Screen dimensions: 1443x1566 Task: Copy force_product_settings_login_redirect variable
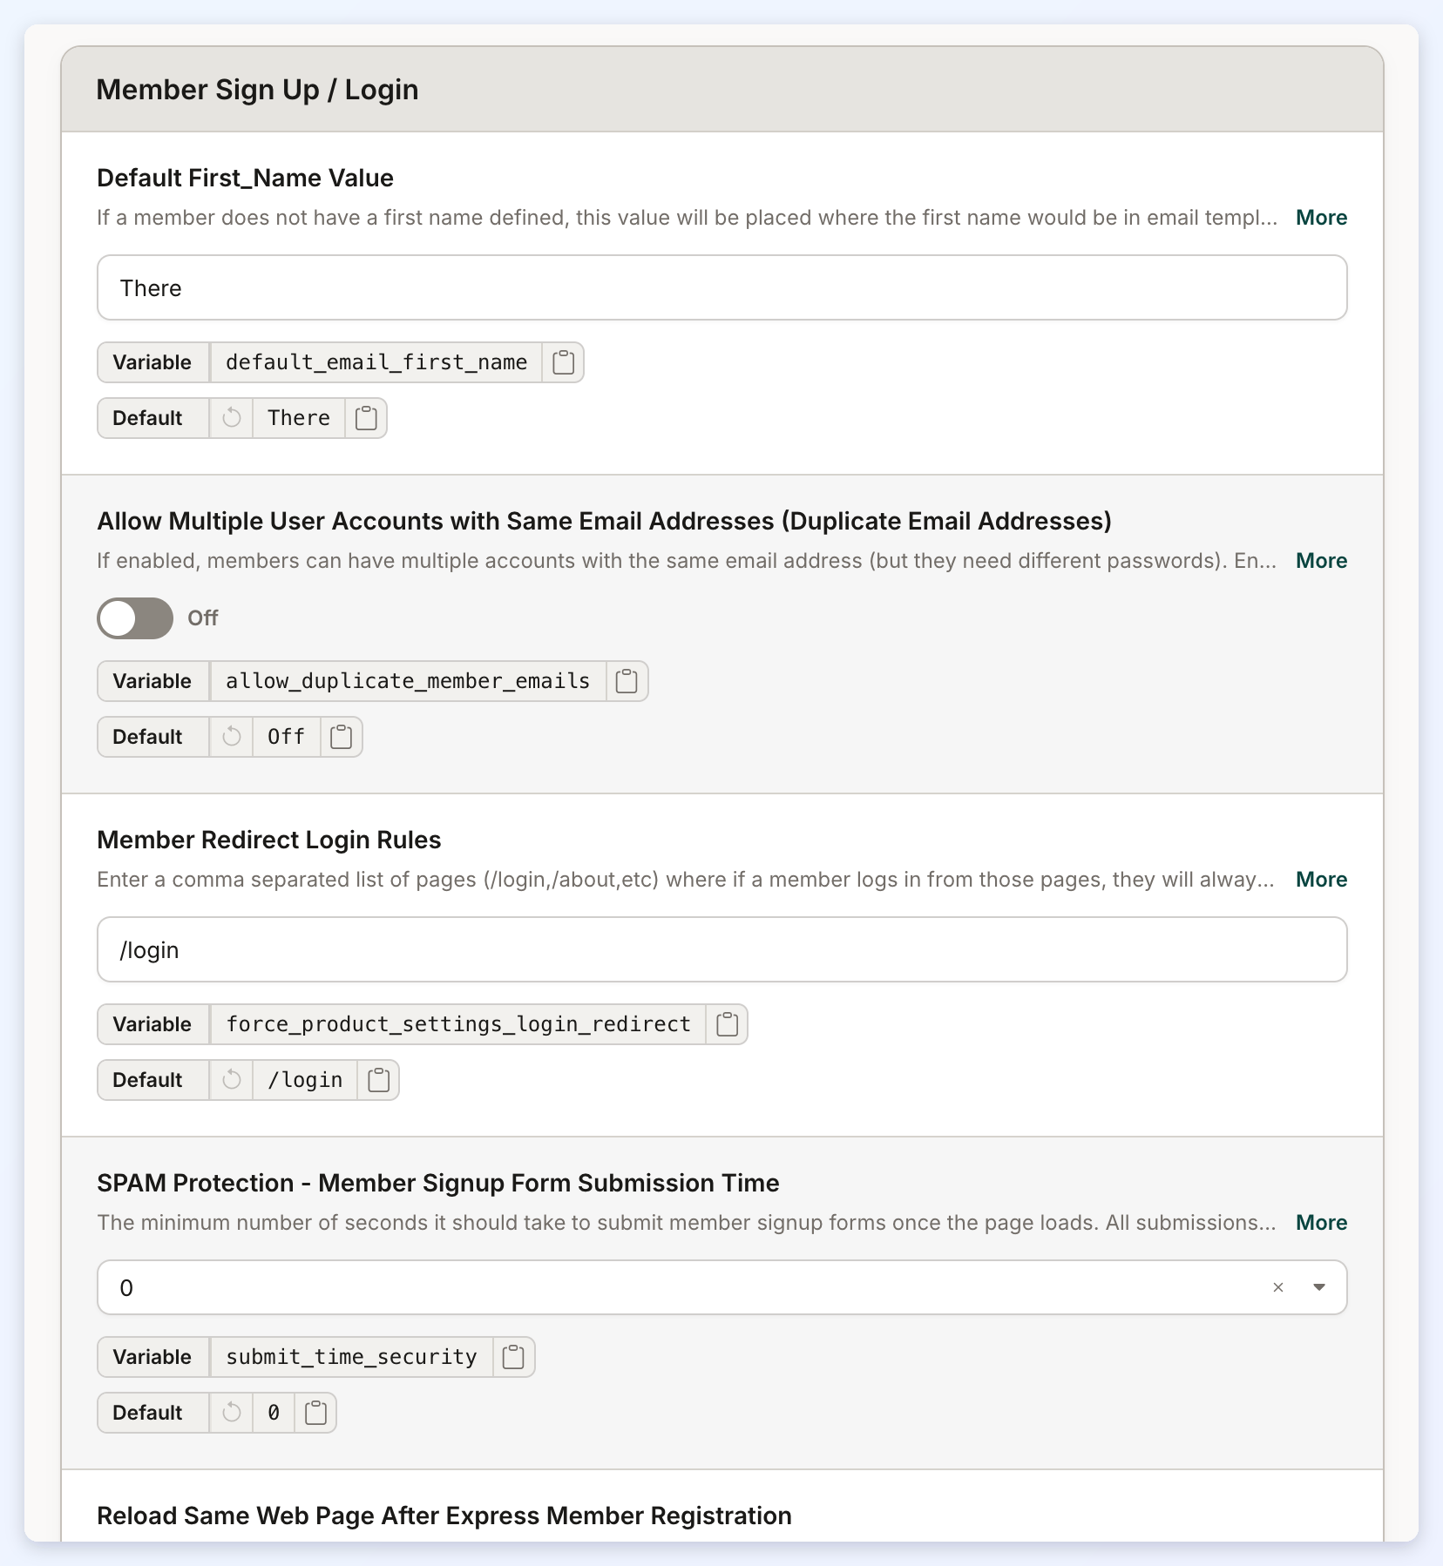tap(727, 1024)
